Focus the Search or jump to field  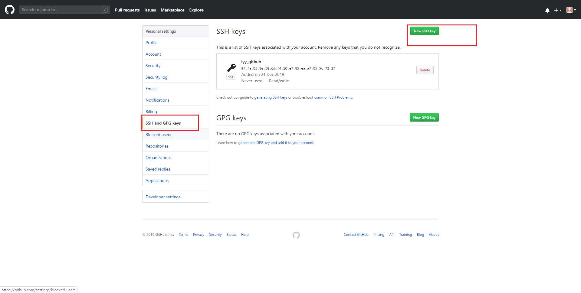(x=64, y=10)
